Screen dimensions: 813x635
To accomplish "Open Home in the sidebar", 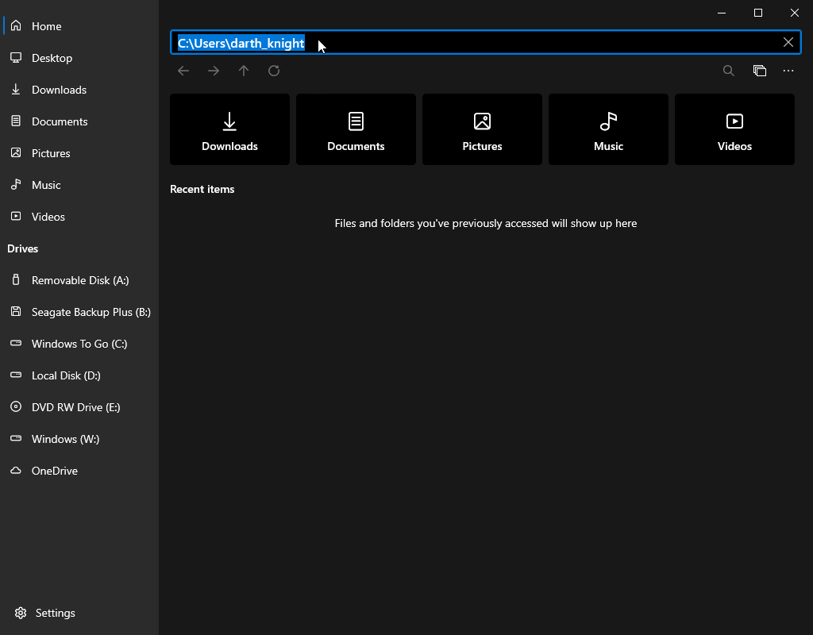I will 79,26.
